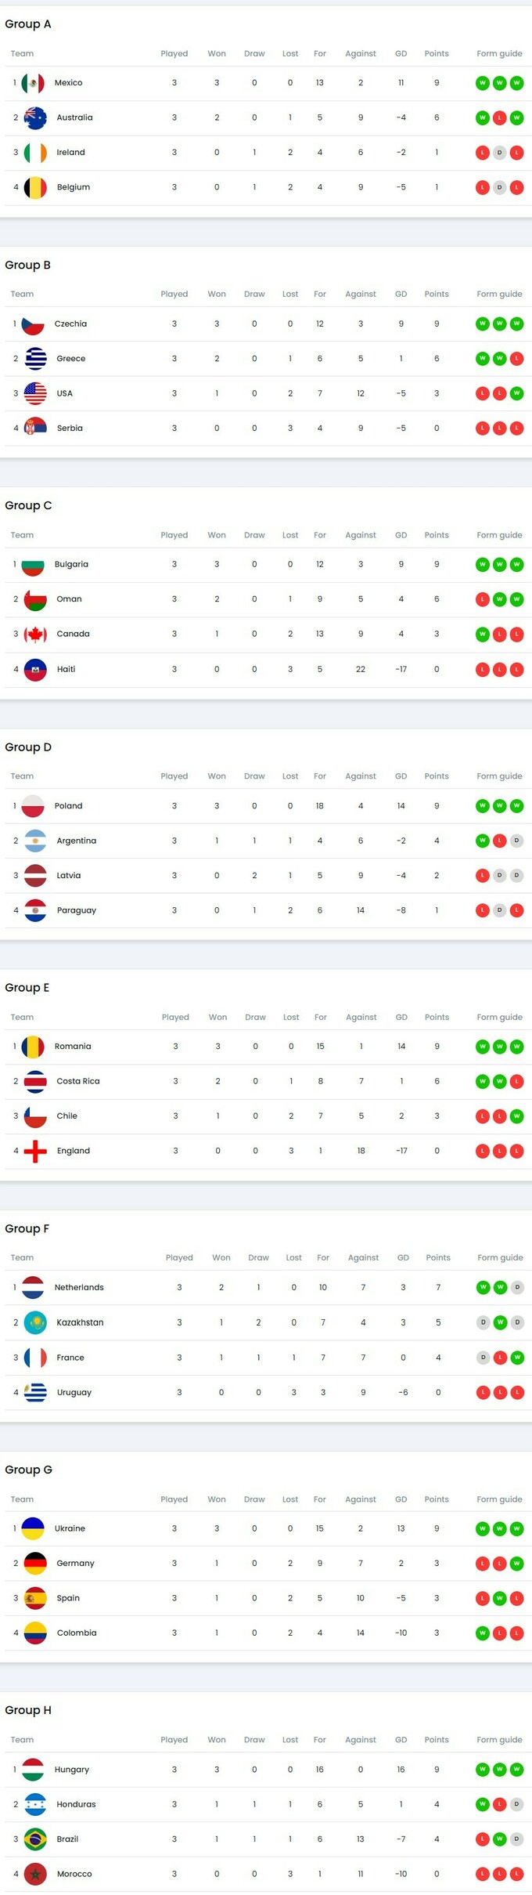Open the Costa Rica team link
This screenshot has height=1895, width=532.
[x=78, y=1081]
